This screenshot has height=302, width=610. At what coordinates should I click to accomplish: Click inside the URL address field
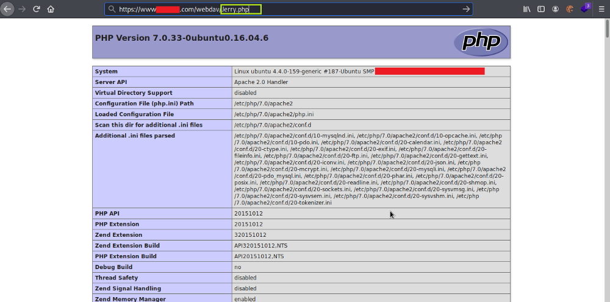click(x=288, y=9)
